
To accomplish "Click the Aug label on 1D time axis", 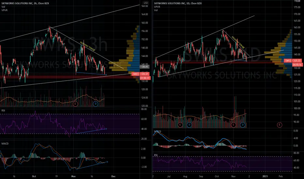I will (185, 176).
